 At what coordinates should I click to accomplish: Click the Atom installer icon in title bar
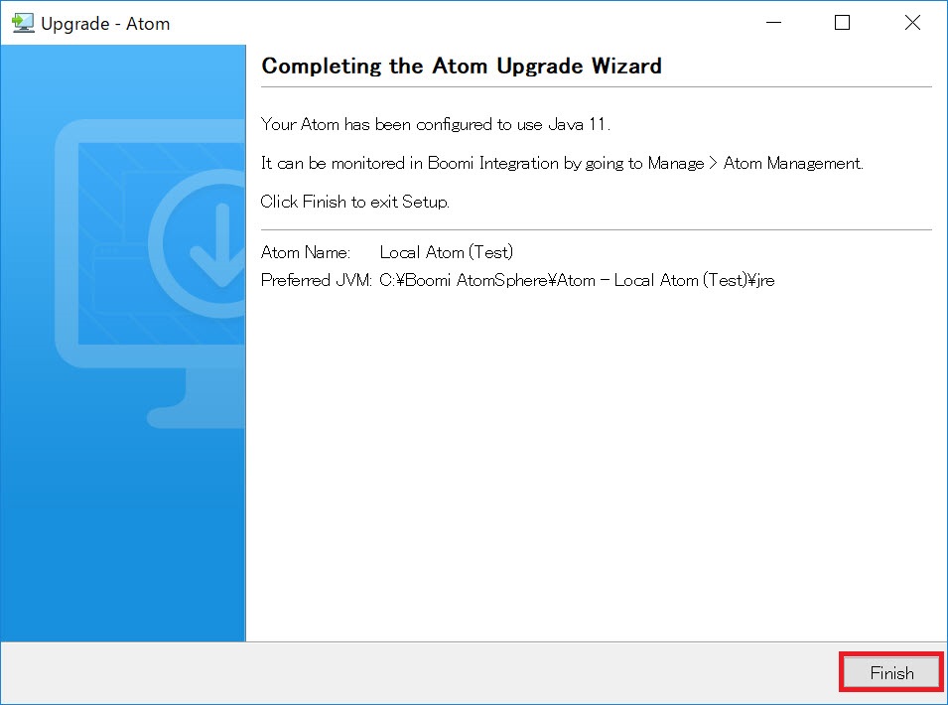(x=22, y=22)
